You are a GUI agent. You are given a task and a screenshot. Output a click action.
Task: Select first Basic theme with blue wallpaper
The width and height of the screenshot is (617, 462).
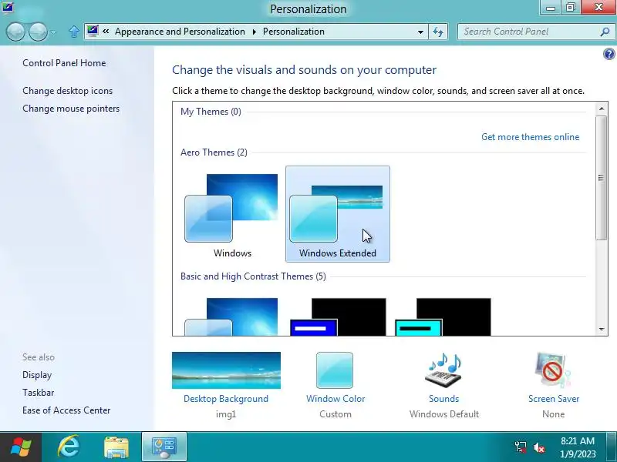click(232, 316)
